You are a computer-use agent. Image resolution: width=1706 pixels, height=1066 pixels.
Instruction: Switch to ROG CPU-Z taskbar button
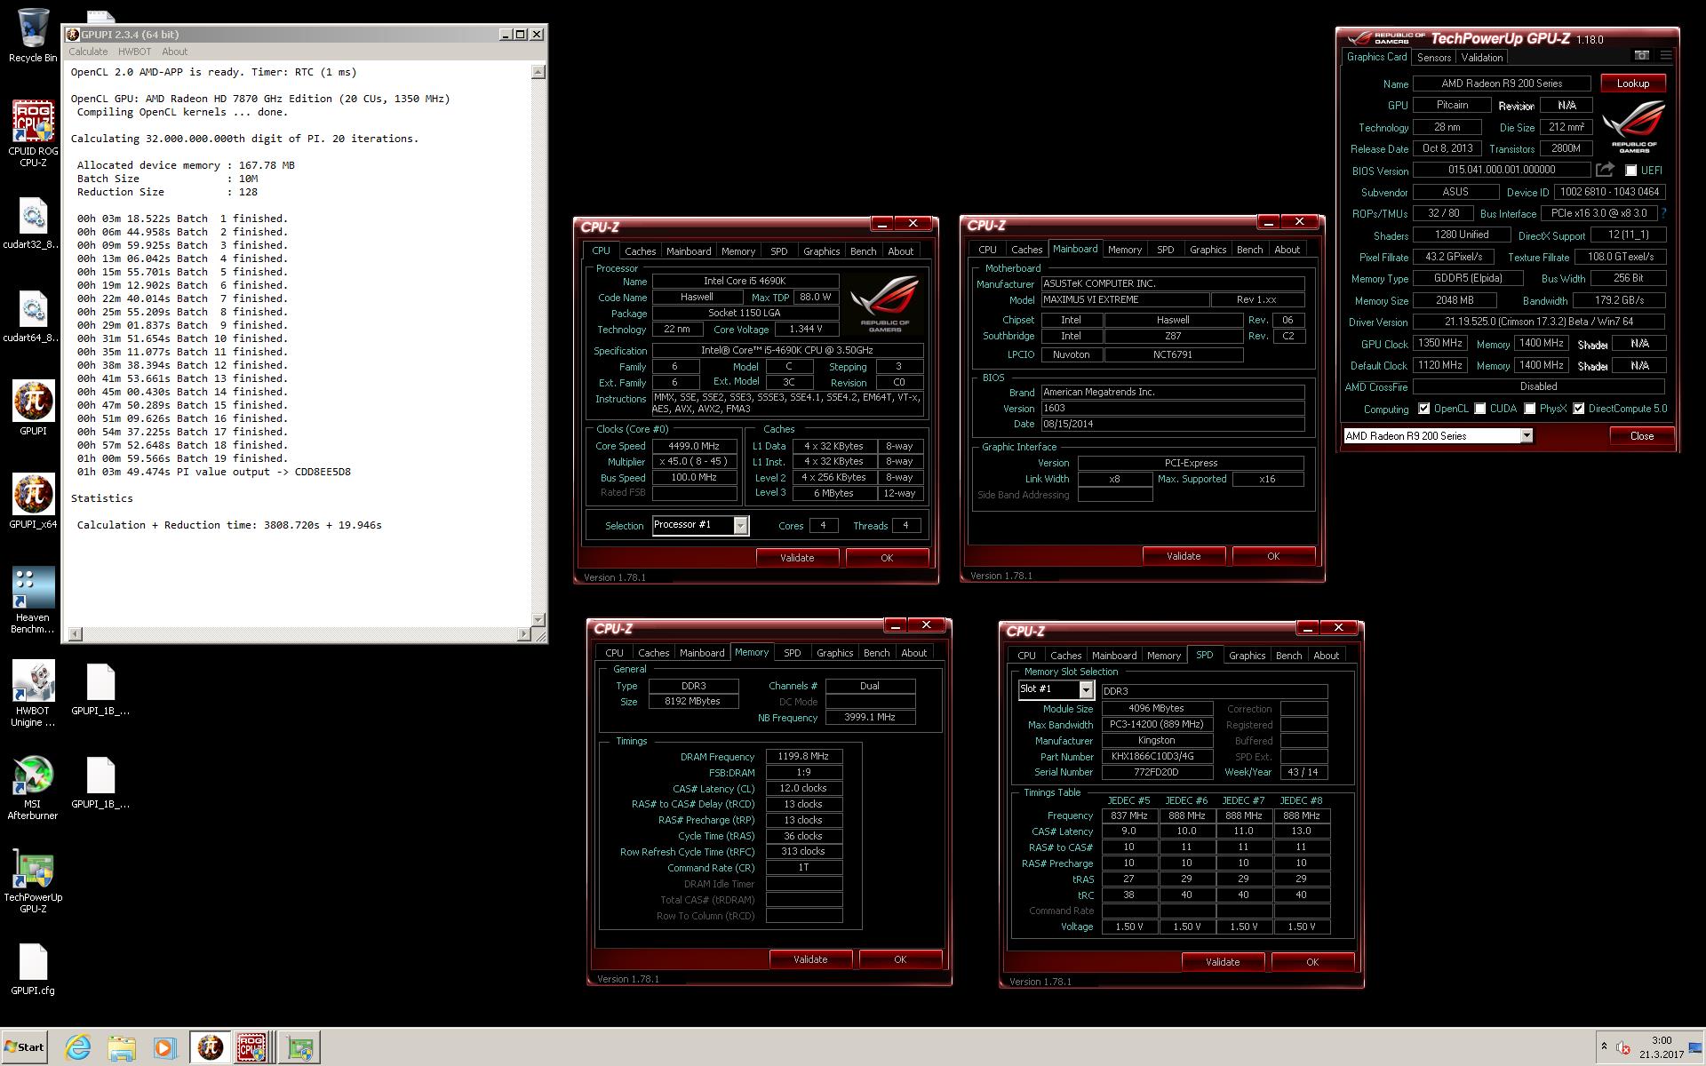[x=253, y=1047]
